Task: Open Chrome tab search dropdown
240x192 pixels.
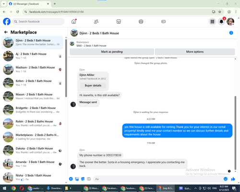Action: pyautogui.click(x=4, y=4)
